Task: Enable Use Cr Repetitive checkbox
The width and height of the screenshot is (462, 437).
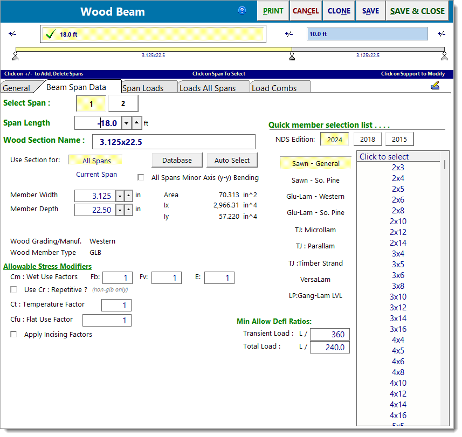Action: point(13,289)
